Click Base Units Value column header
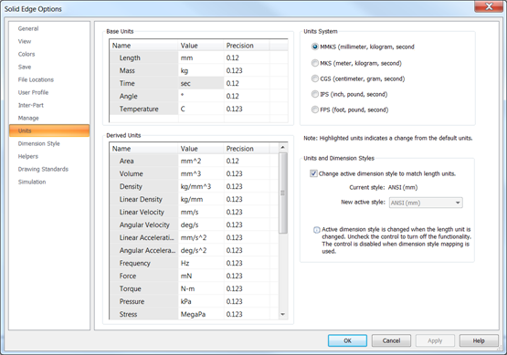The width and height of the screenshot is (507, 355). (201, 46)
